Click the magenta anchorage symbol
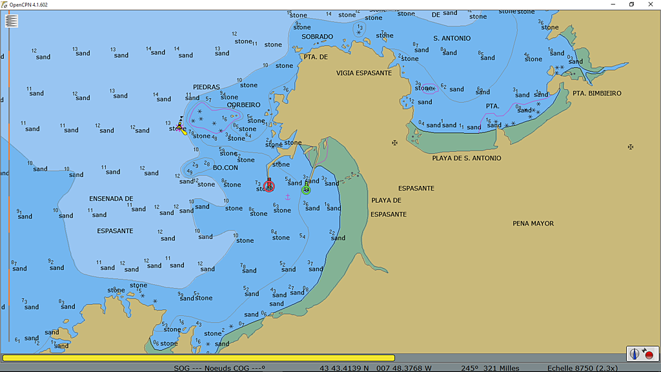The width and height of the screenshot is (661, 372). [x=288, y=196]
